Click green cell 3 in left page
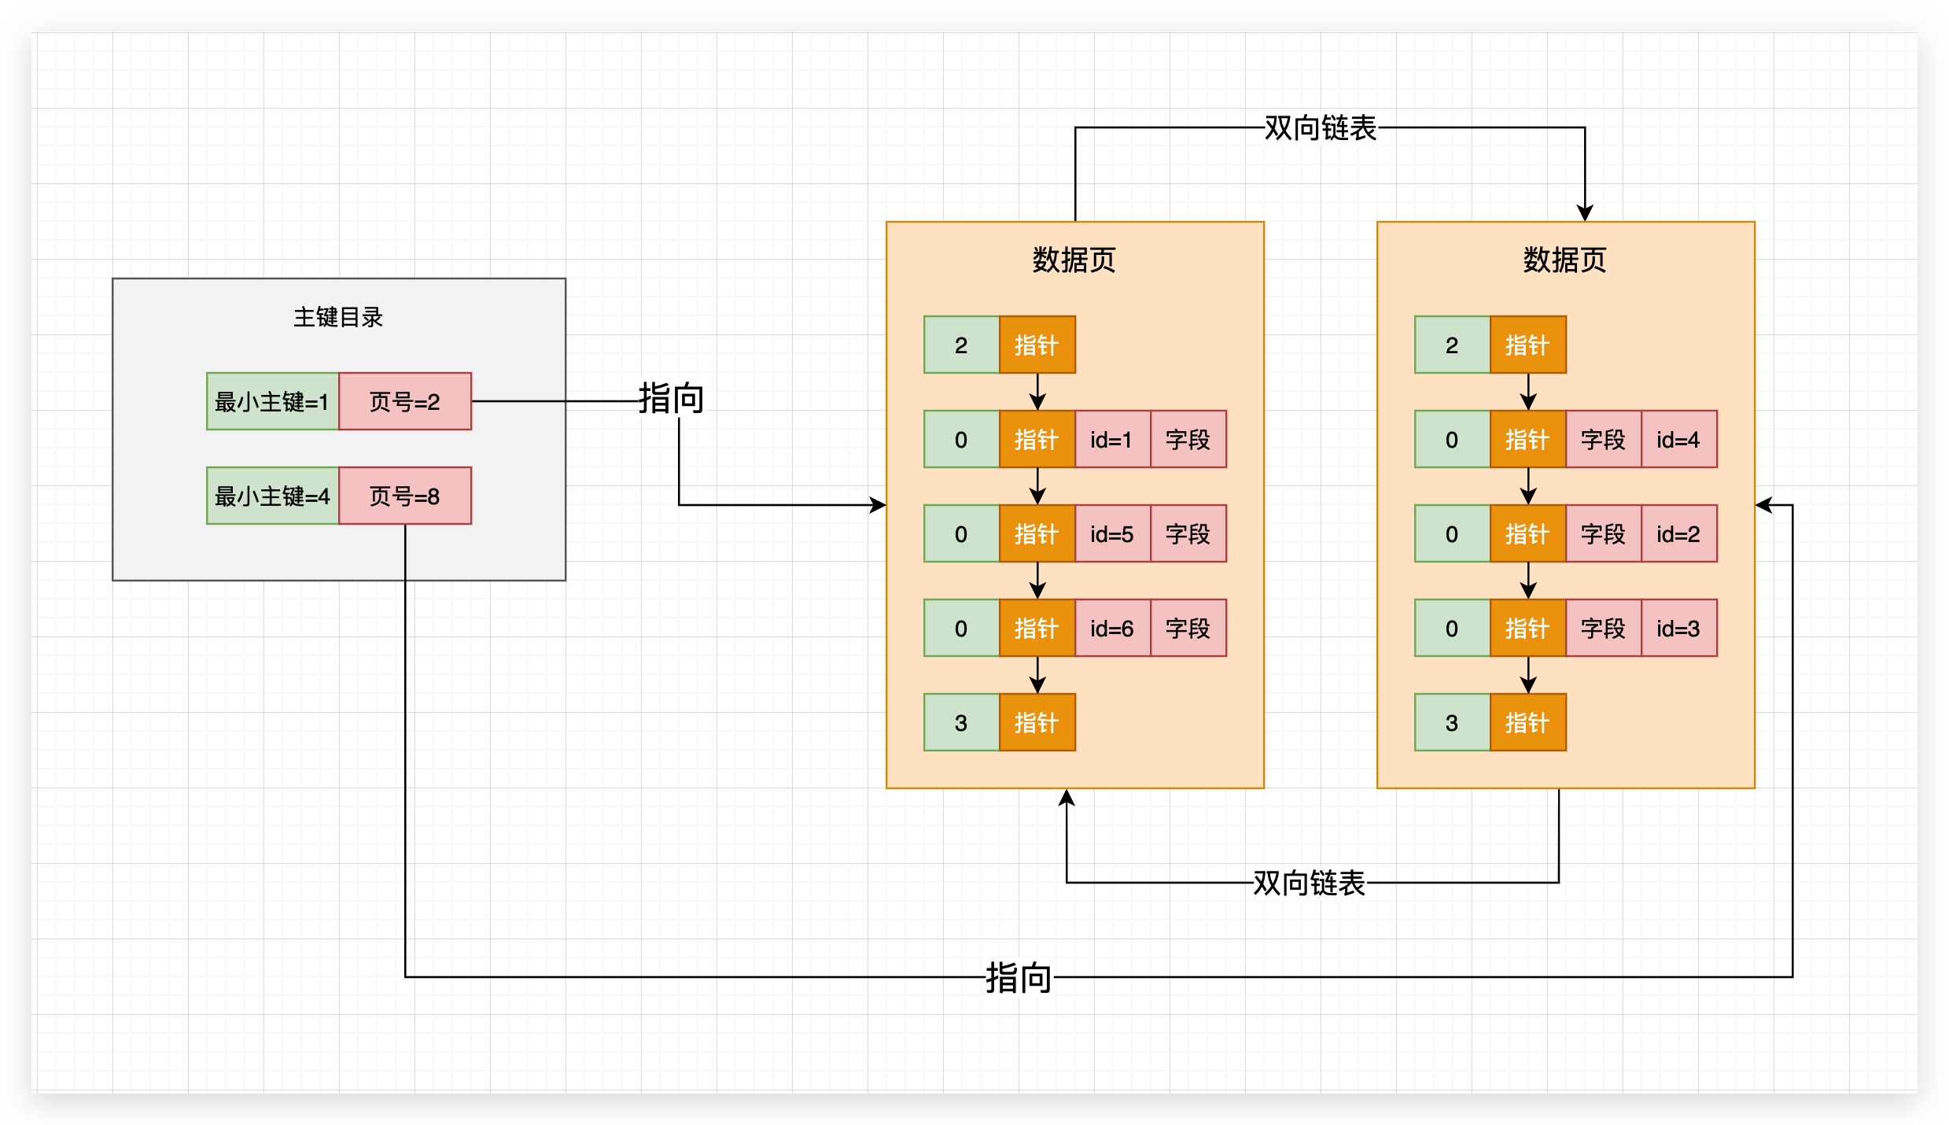Image resolution: width=1949 pixels, height=1125 pixels. point(961,722)
